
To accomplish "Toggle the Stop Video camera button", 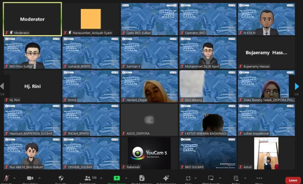I will [x=30, y=178].
